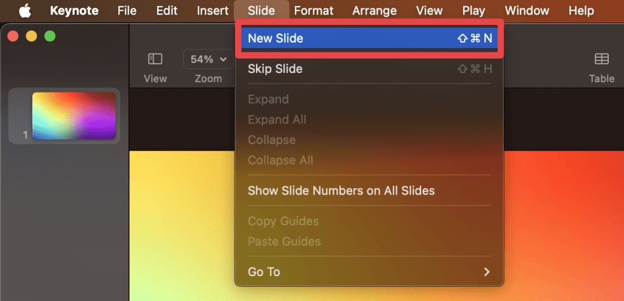Expand the Go To submenu arrow
This screenshot has width=624, height=301.
[x=486, y=272]
